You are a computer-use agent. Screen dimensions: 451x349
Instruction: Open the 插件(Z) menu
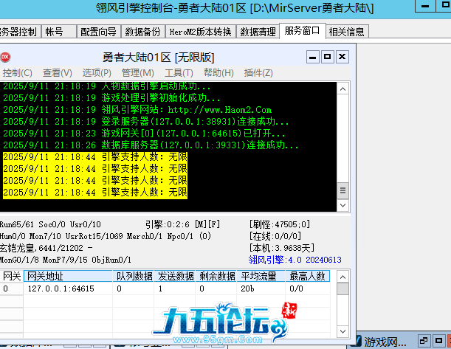point(258,73)
